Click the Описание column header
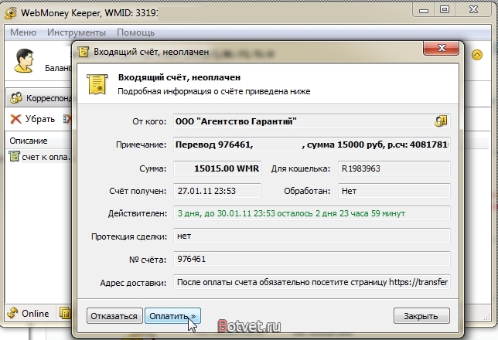 click(29, 141)
